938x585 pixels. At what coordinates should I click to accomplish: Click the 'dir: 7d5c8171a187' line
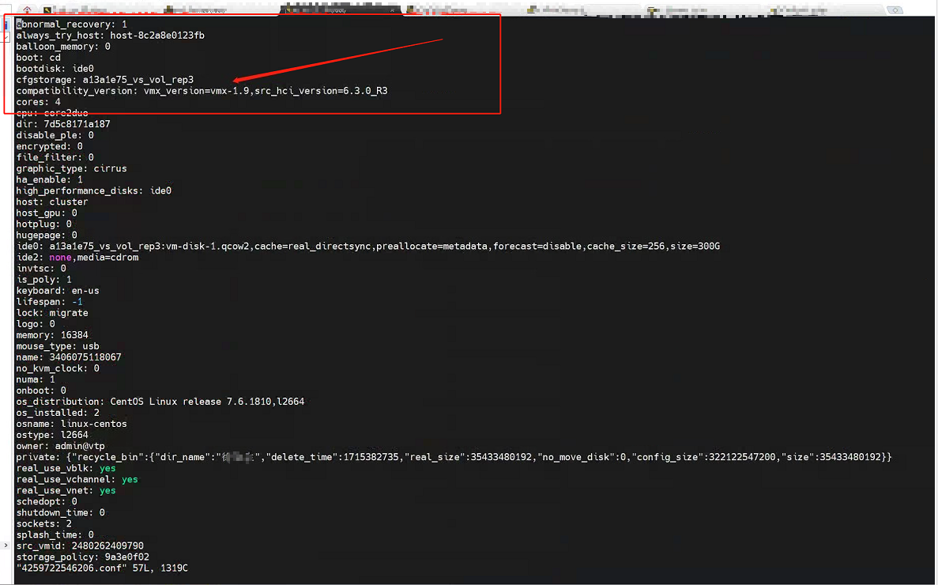click(63, 124)
